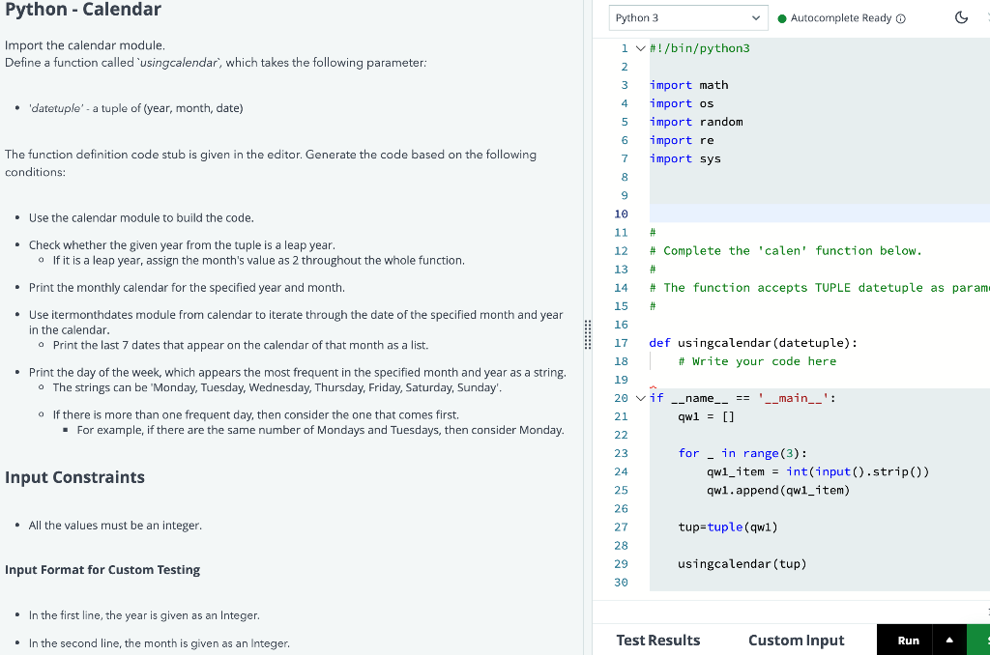Image resolution: width=990 pixels, height=655 pixels.
Task: Click 'usingcalendar(tup)' on line 29
Action: pos(742,564)
